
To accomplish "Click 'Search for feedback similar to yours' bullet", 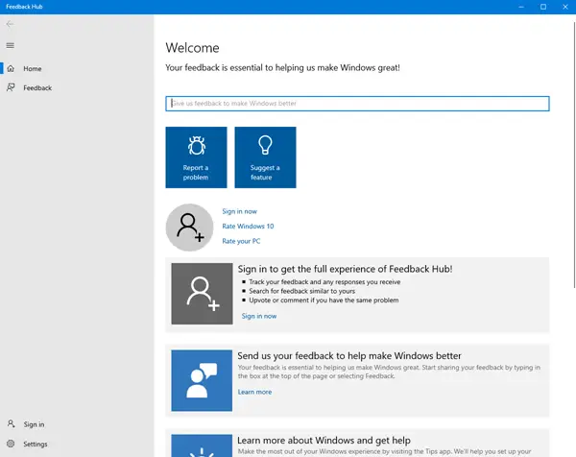I will pyautogui.click(x=302, y=291).
